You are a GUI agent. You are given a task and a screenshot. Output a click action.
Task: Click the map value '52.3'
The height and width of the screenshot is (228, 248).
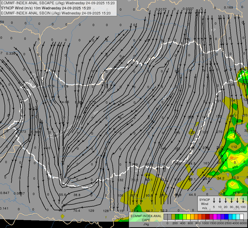point(164,211)
